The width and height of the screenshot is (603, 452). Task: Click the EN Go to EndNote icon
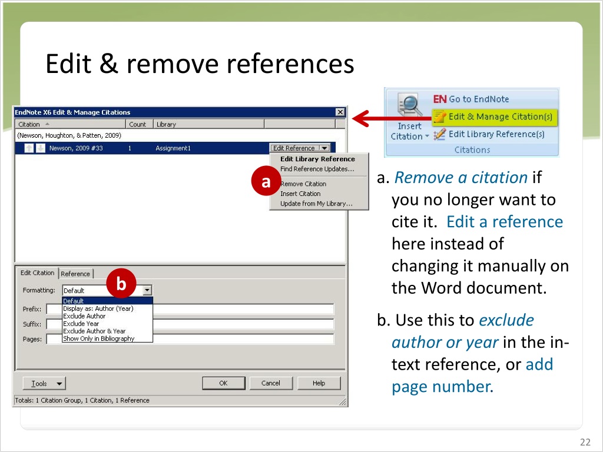(x=439, y=99)
